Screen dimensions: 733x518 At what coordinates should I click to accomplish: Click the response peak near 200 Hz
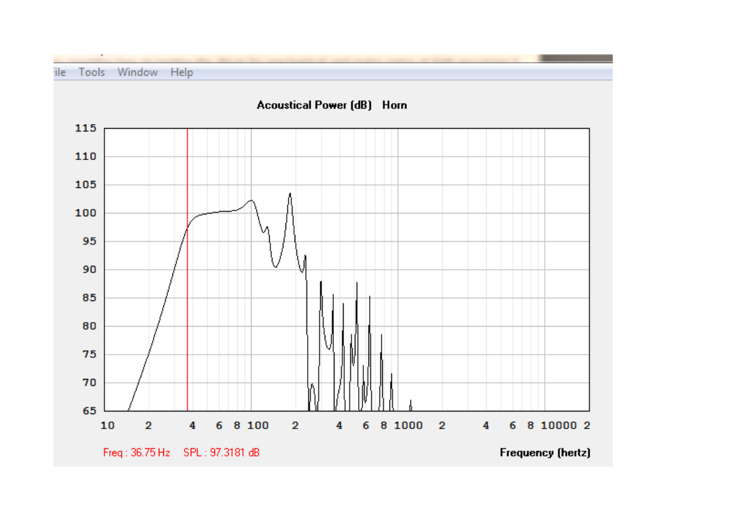(290, 193)
